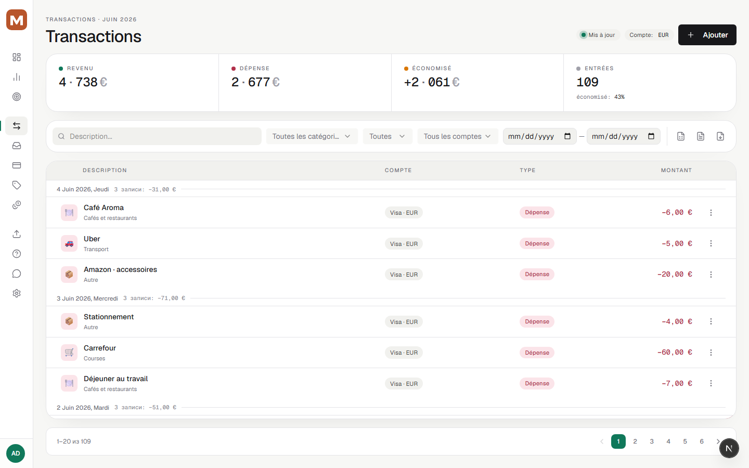This screenshot has width=749, height=468.
Task: Open the credit card accounts sidebar icon
Action: 17,165
